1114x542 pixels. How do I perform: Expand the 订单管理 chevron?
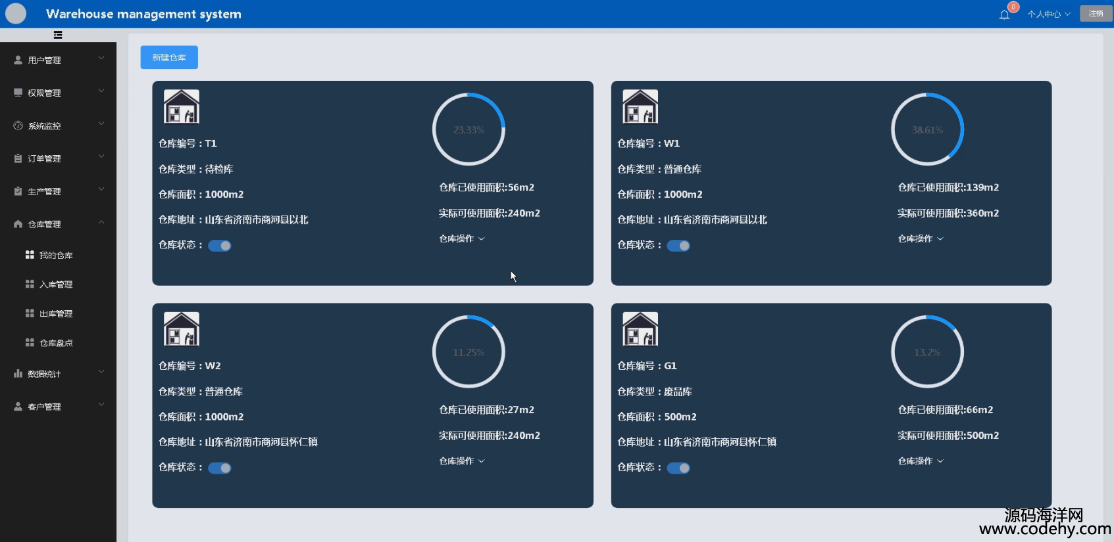(x=101, y=156)
